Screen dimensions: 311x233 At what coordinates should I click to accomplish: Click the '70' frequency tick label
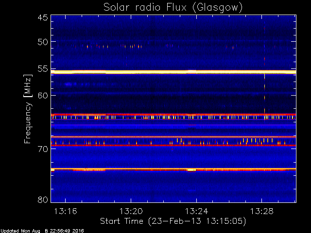click(43, 149)
